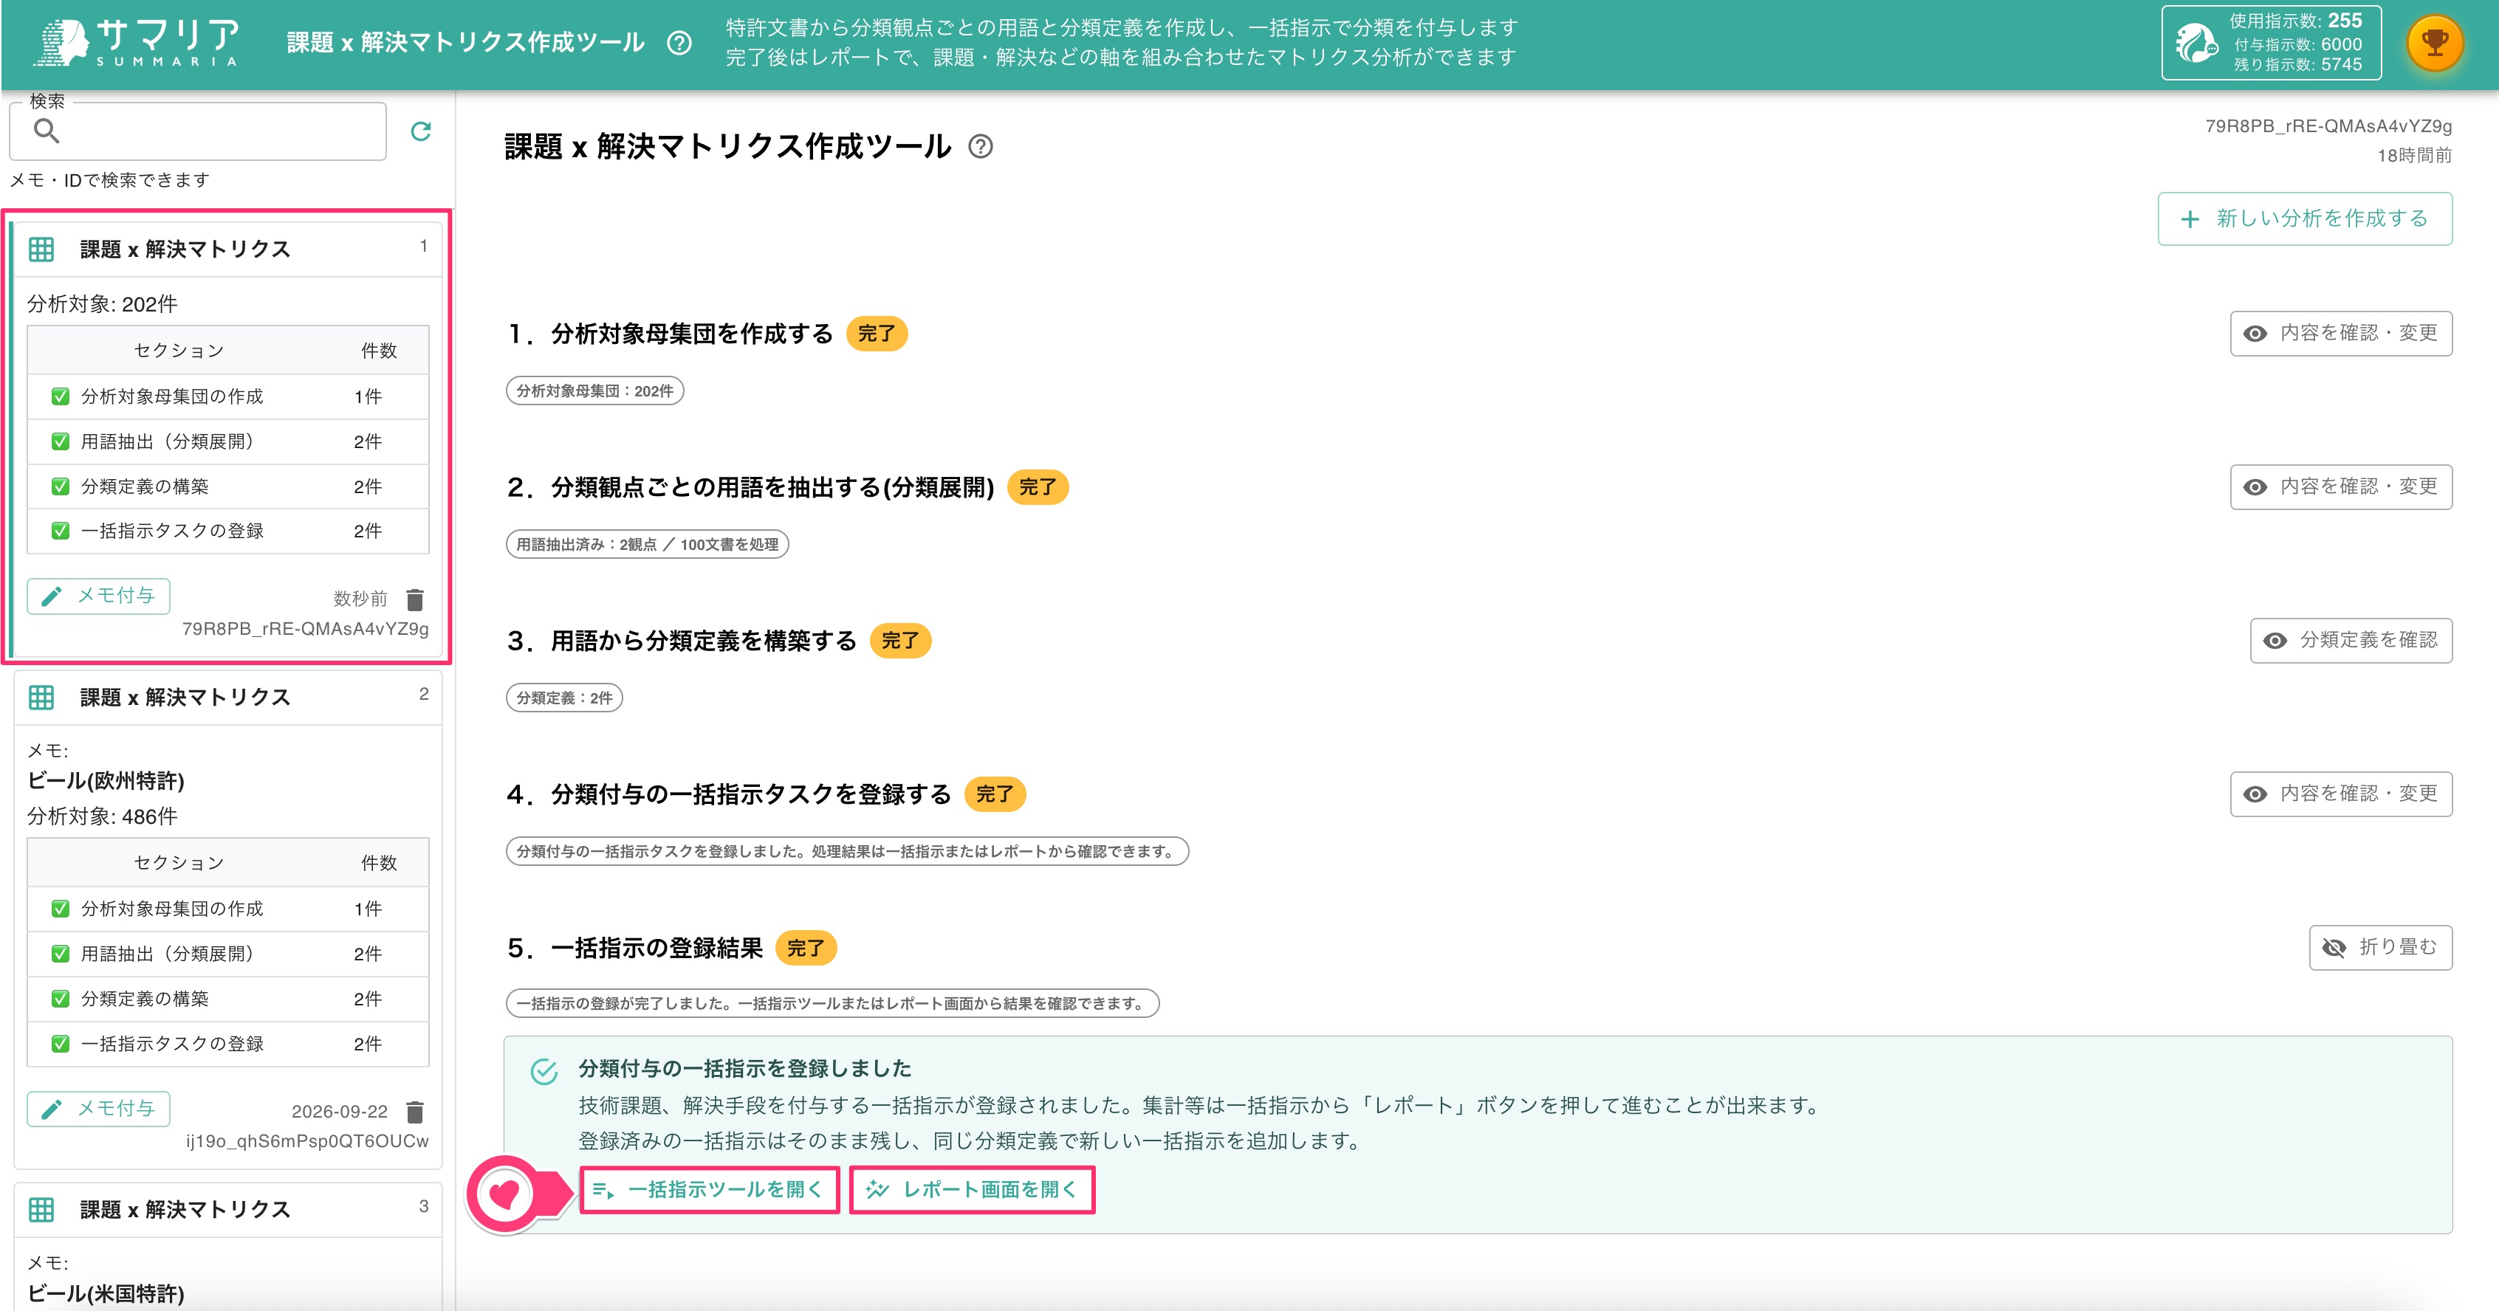This screenshot has width=2499, height=1311.
Task: Click chip 分析対象母集団：202件
Action: [x=594, y=390]
